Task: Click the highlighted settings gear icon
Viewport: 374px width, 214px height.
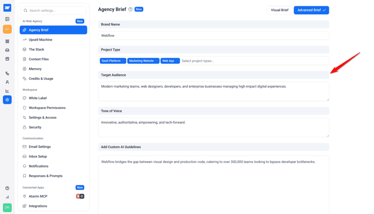Action: coord(7,100)
